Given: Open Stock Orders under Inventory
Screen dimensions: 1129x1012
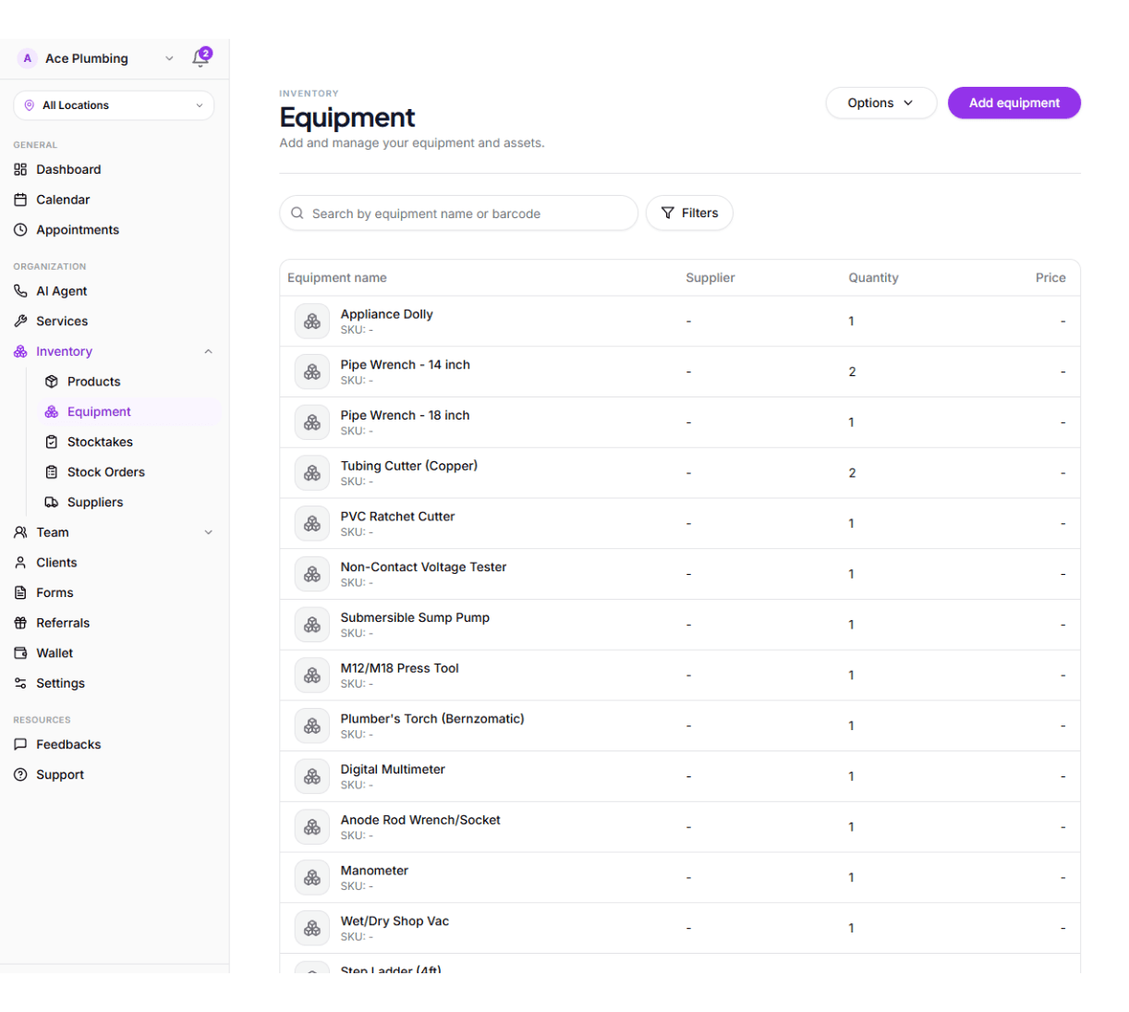Looking at the screenshot, I should (x=106, y=472).
